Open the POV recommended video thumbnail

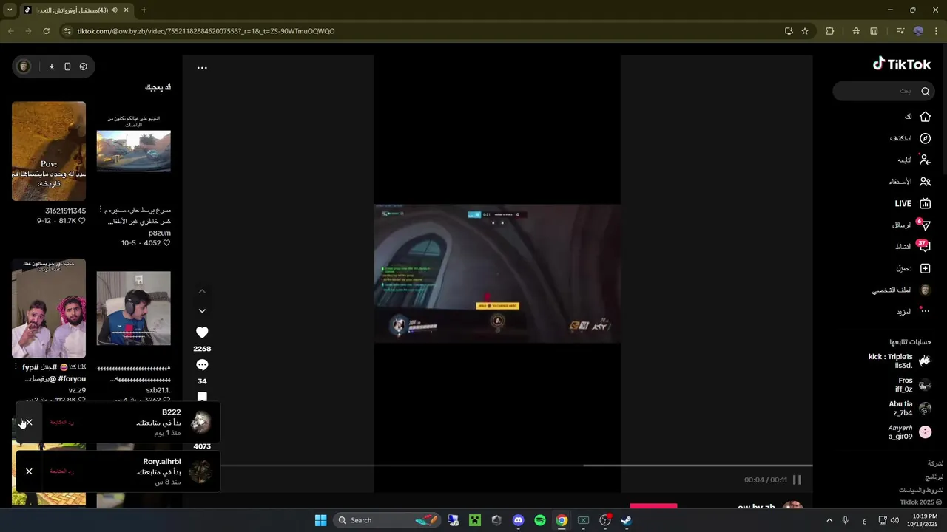[49, 151]
